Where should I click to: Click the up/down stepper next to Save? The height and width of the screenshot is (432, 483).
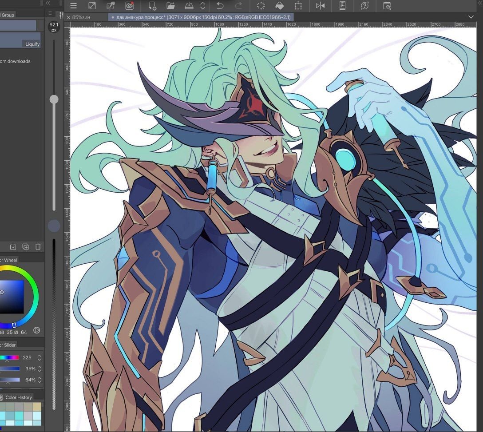coord(203,5)
